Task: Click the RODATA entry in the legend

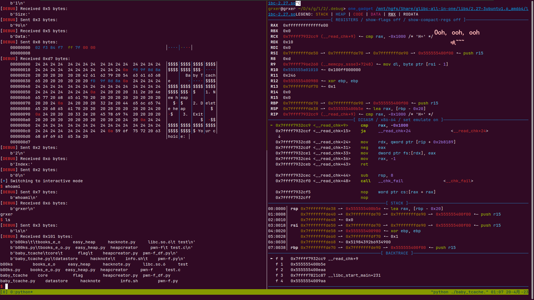Action: click(411, 14)
